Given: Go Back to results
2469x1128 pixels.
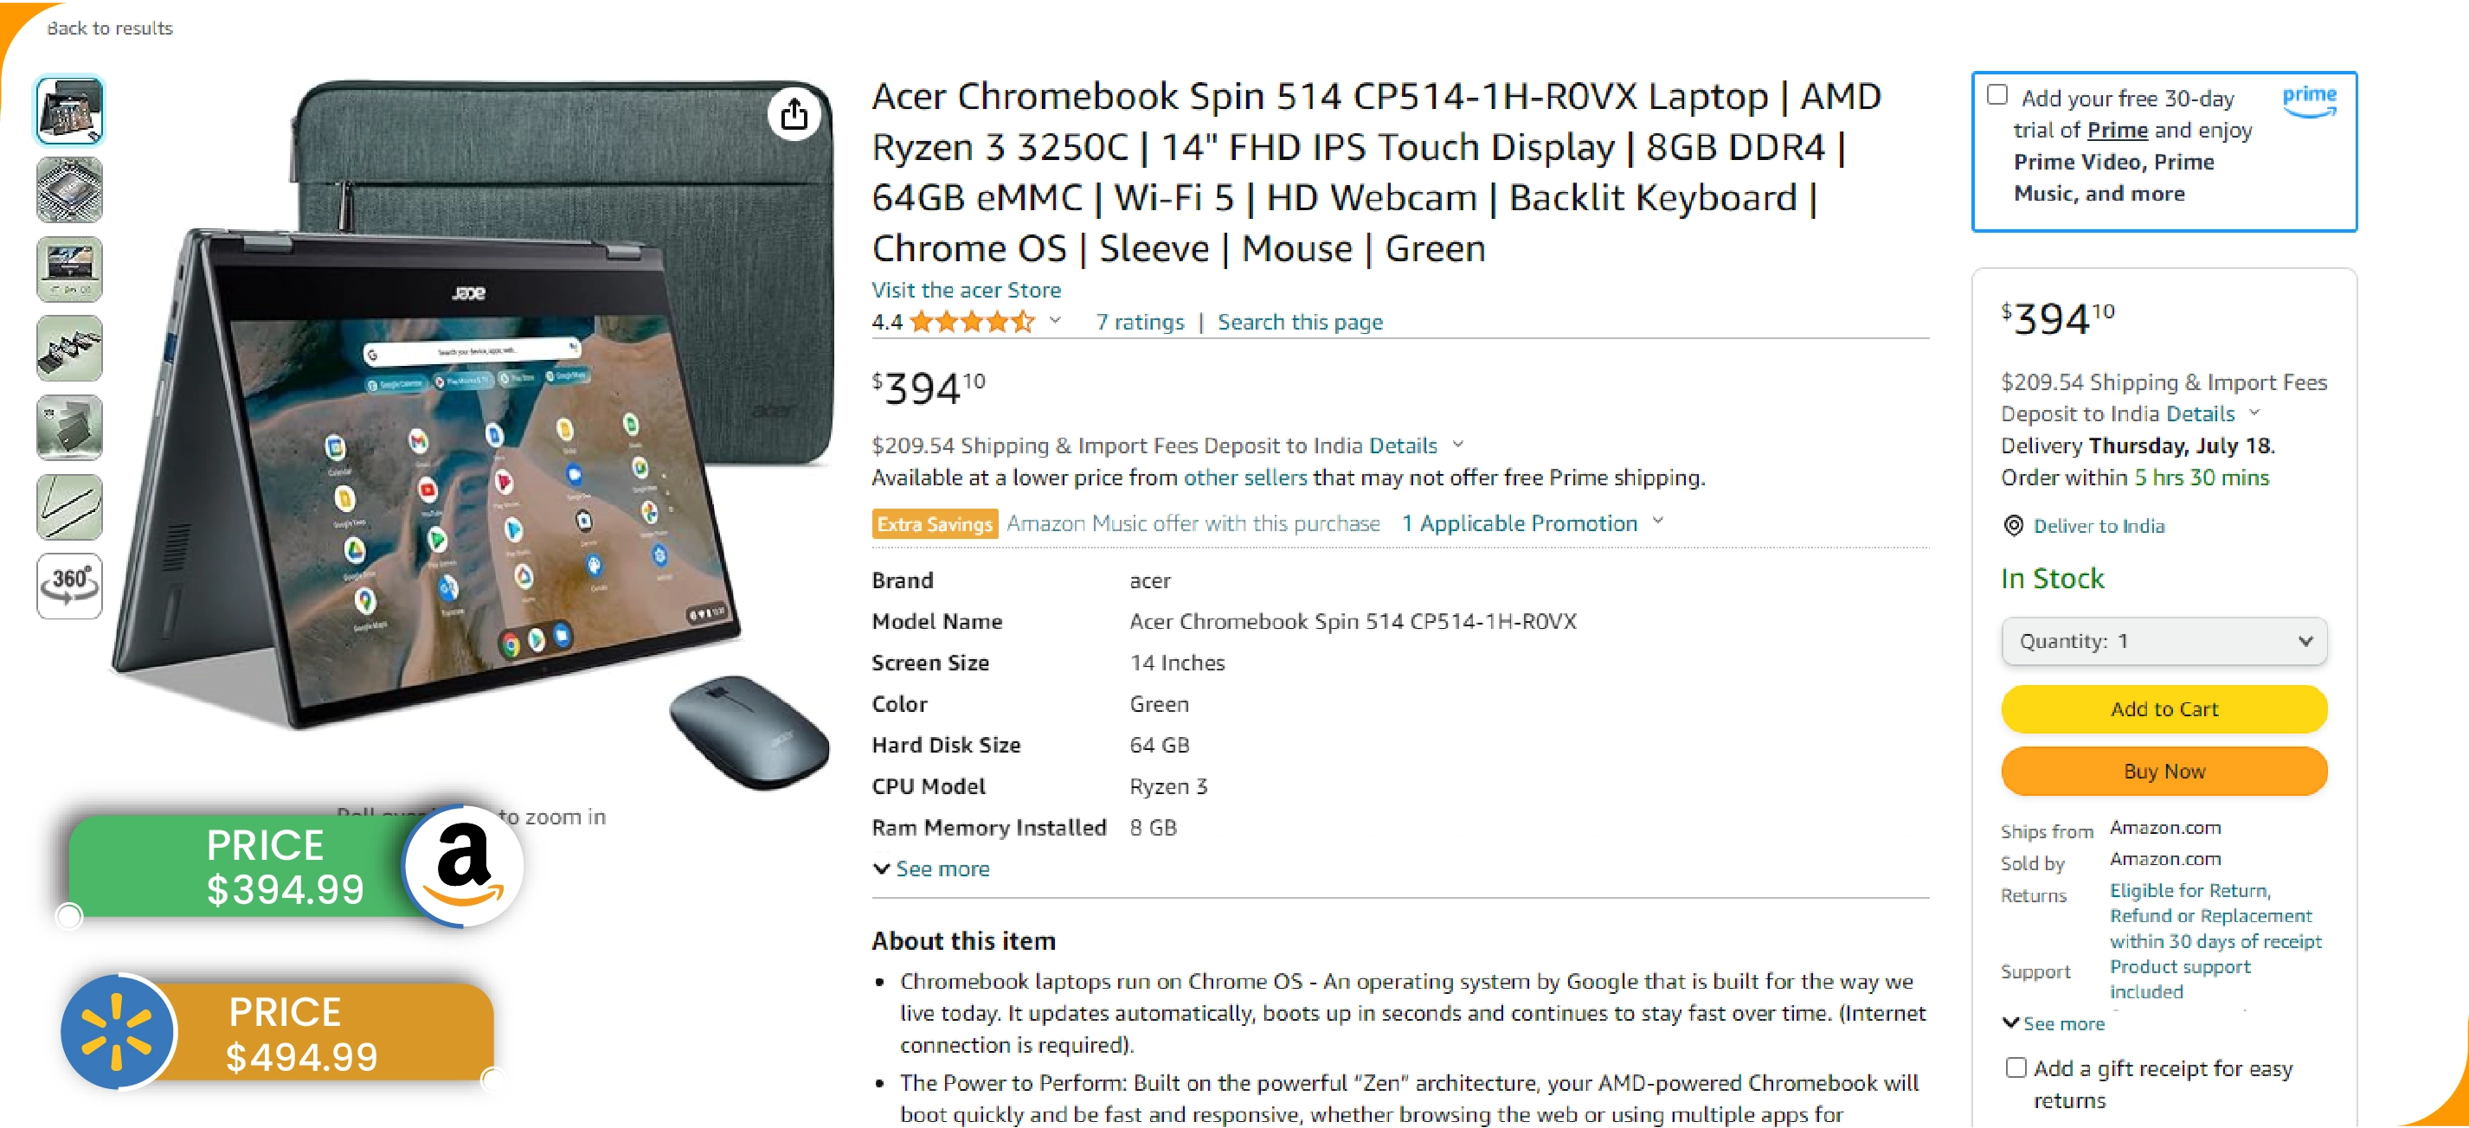Looking at the screenshot, I should tap(109, 28).
